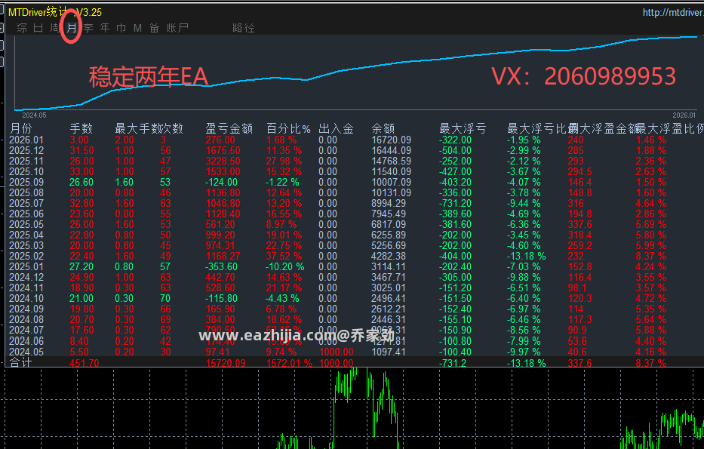The width and height of the screenshot is (704, 449).
Task: Switch to the 周 weekly tab
Action: (55, 28)
